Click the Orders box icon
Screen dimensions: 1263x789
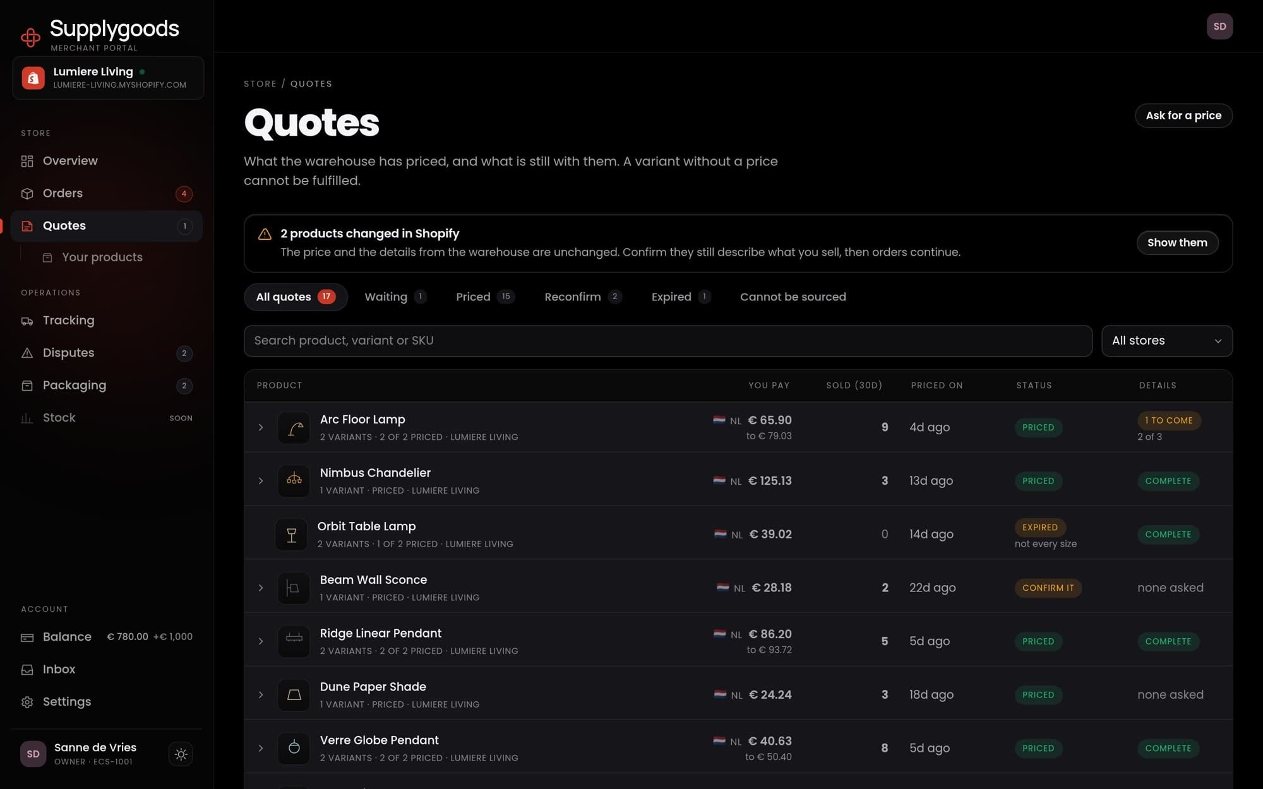click(27, 194)
